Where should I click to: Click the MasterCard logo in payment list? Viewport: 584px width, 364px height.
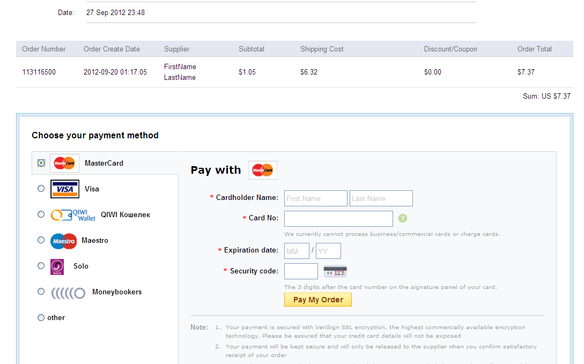pos(64,163)
